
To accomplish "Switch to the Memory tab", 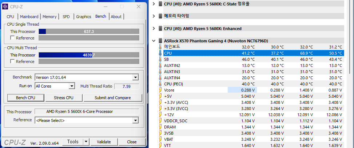I will pos(49,17).
